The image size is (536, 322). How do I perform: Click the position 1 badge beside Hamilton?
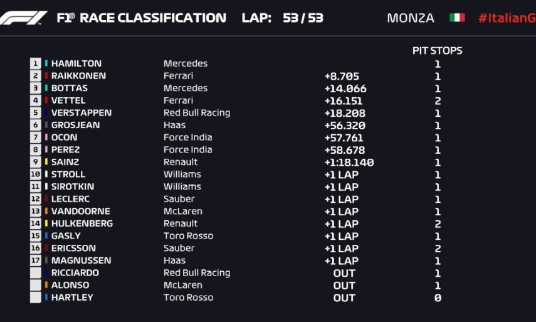point(36,63)
